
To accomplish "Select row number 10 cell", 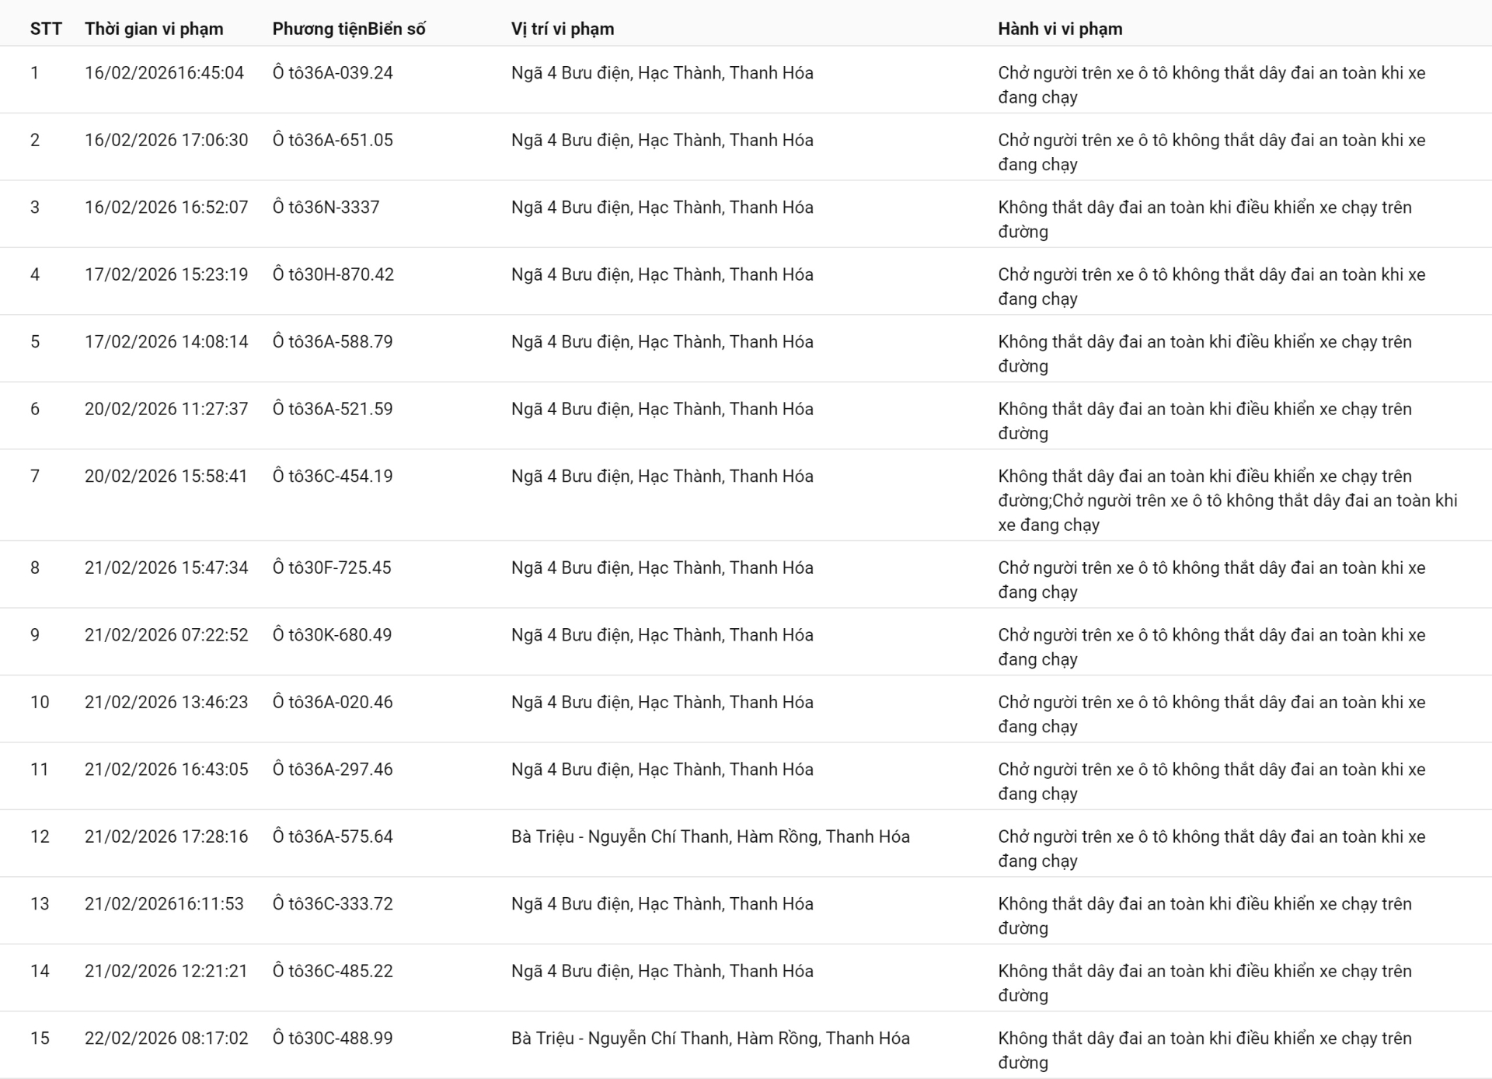I will 40,702.
